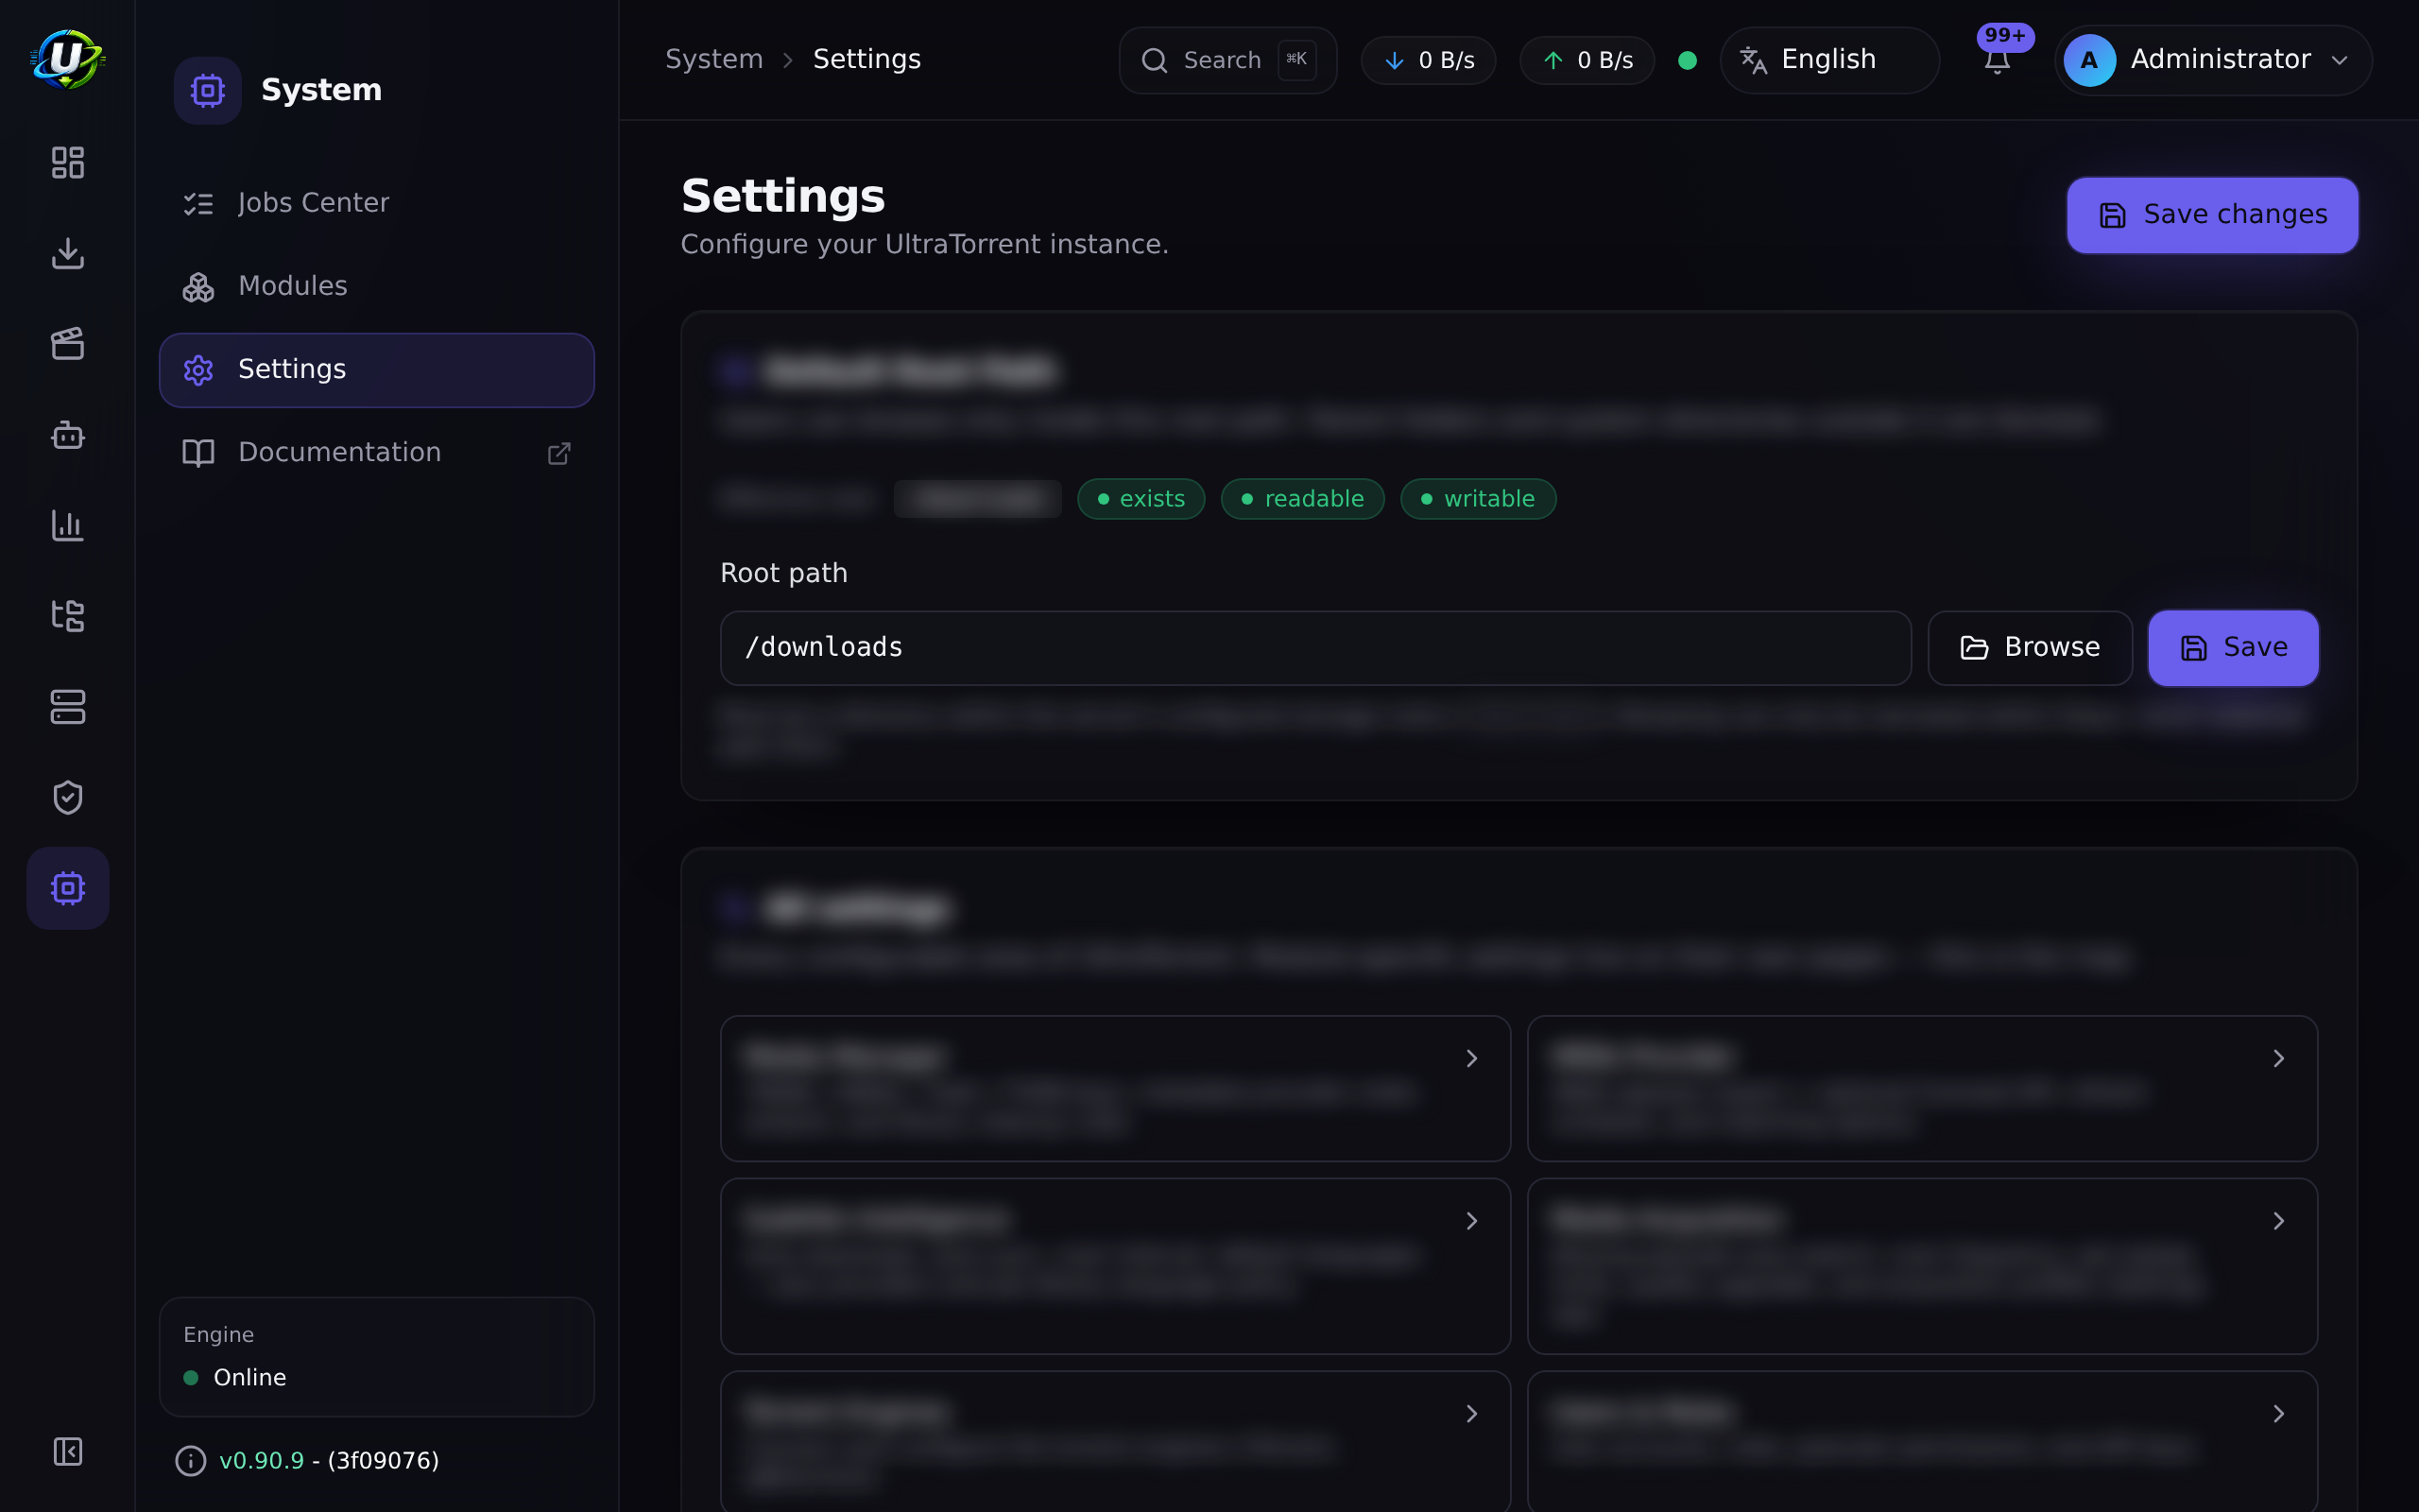Click the build hash (3f09076)

click(x=384, y=1461)
